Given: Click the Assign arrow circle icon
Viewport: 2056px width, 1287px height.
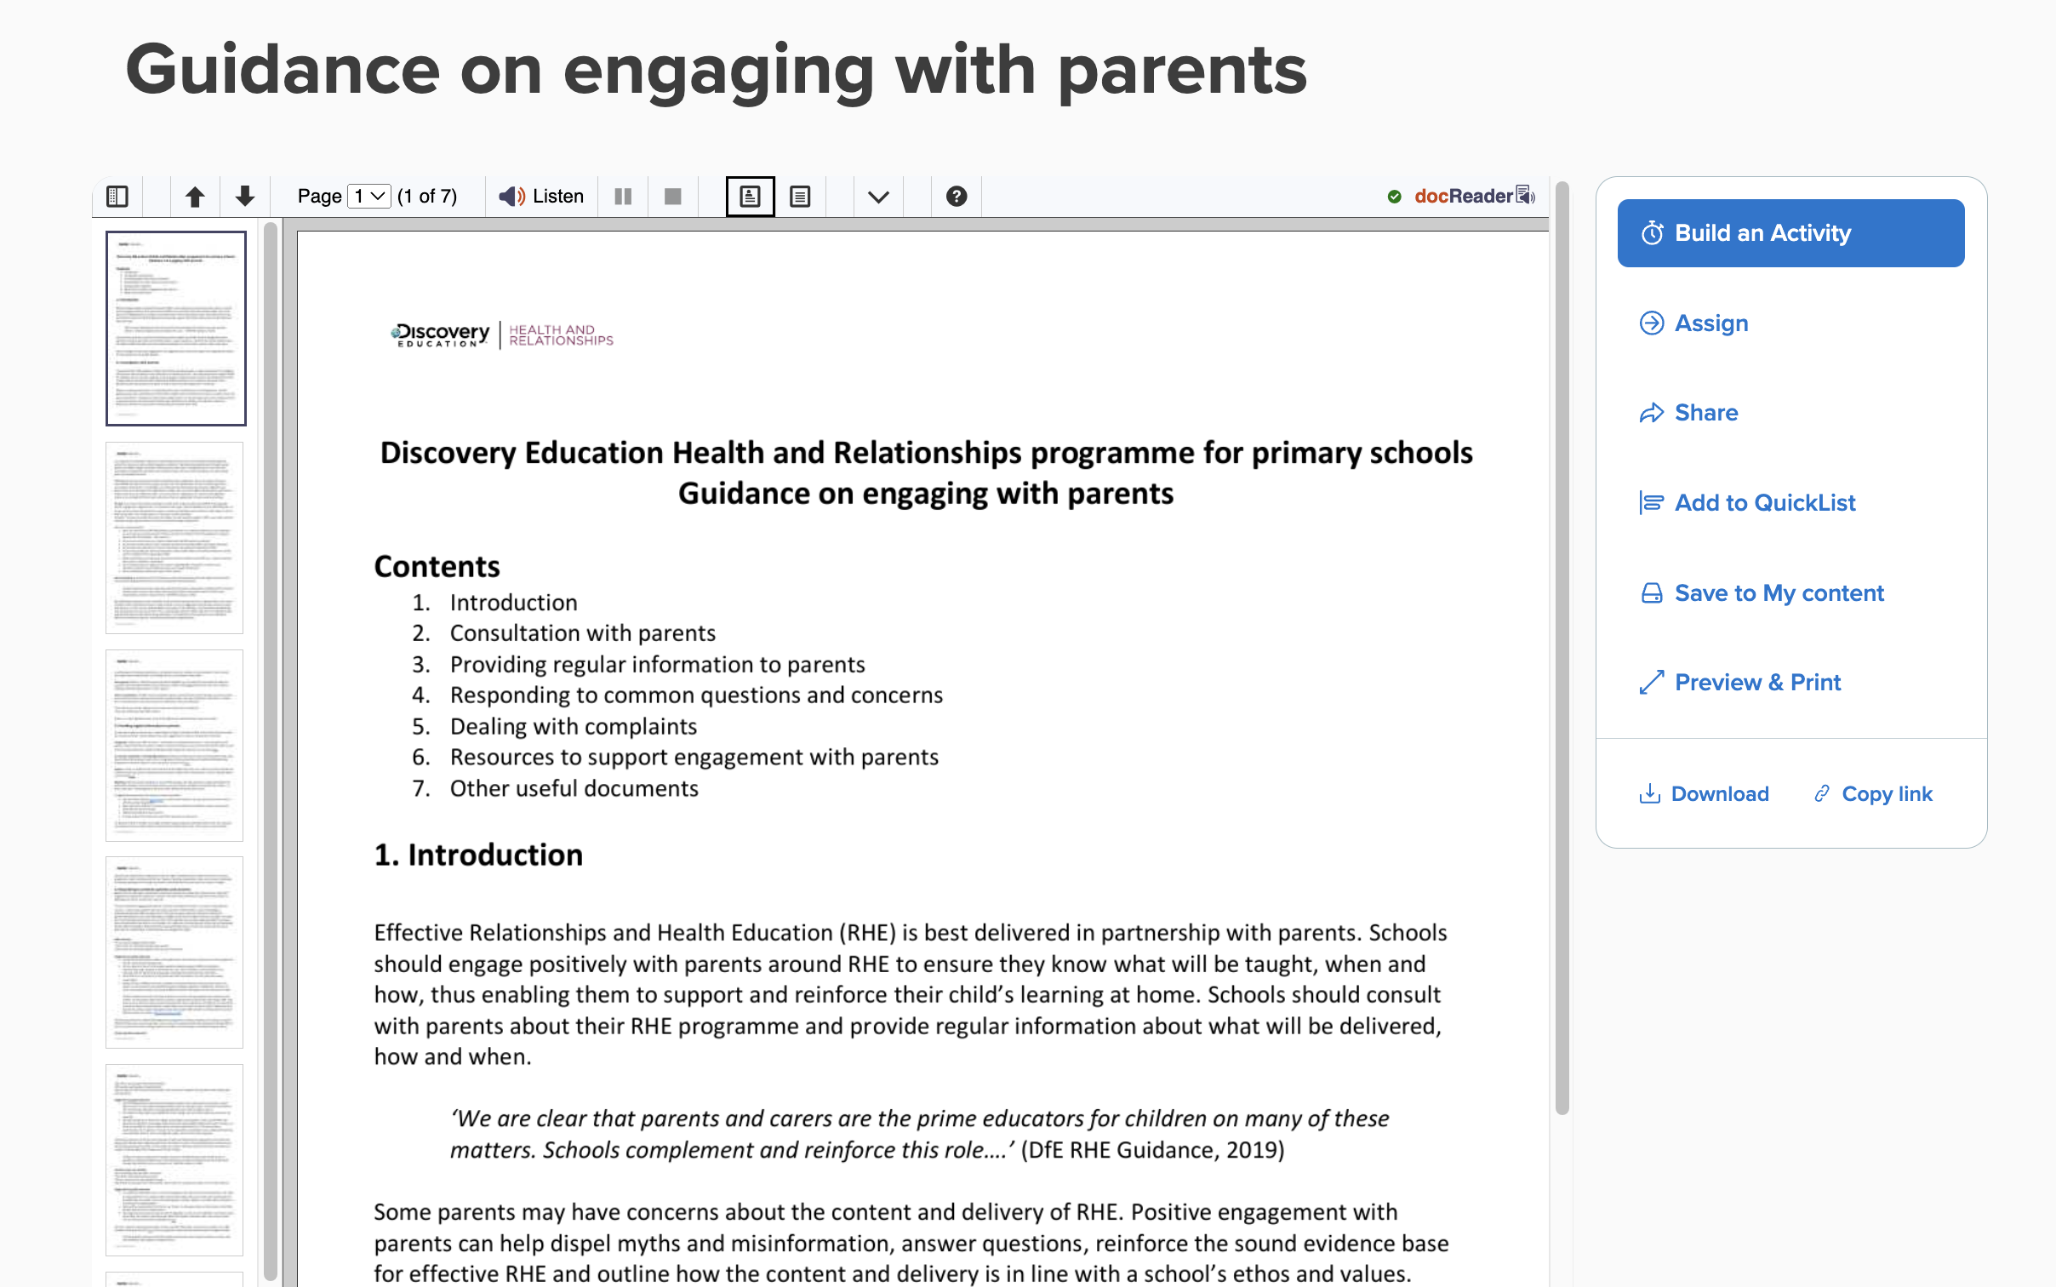Looking at the screenshot, I should tap(1652, 323).
